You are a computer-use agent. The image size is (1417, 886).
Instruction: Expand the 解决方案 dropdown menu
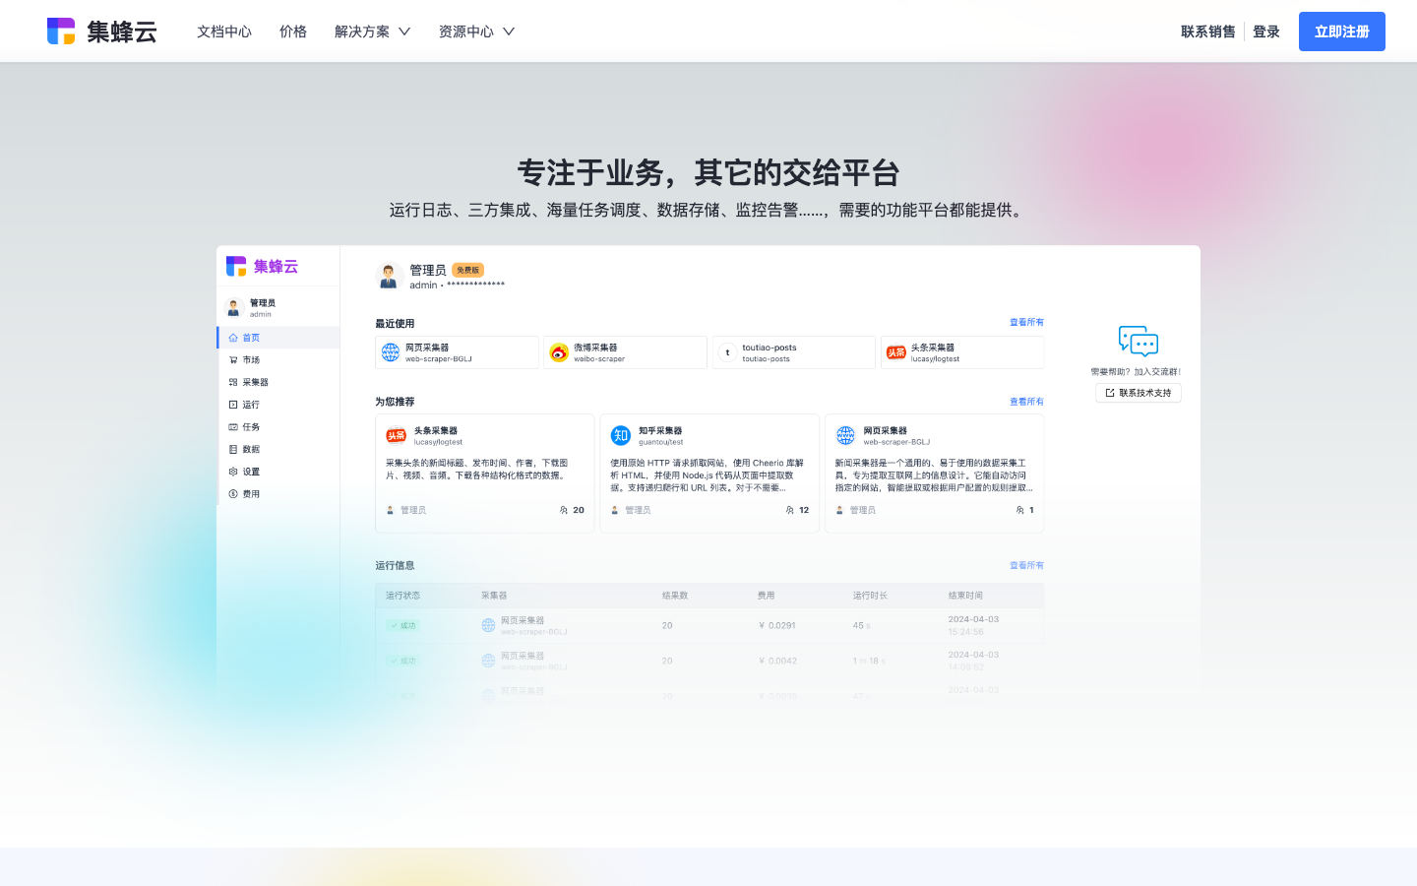[373, 32]
